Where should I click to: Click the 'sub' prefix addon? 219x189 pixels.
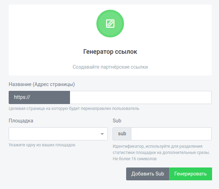(122, 134)
